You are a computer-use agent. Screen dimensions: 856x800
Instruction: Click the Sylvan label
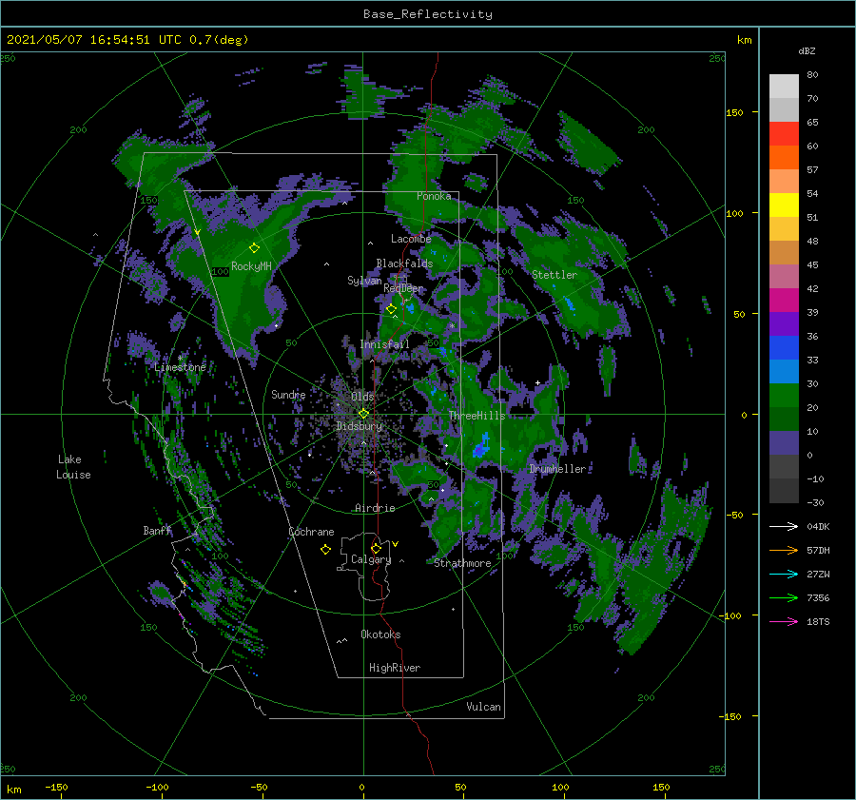(x=364, y=281)
